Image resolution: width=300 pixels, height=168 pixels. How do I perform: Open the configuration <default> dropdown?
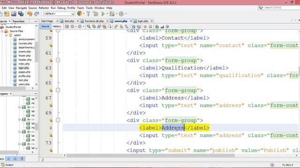(x=59, y=14)
